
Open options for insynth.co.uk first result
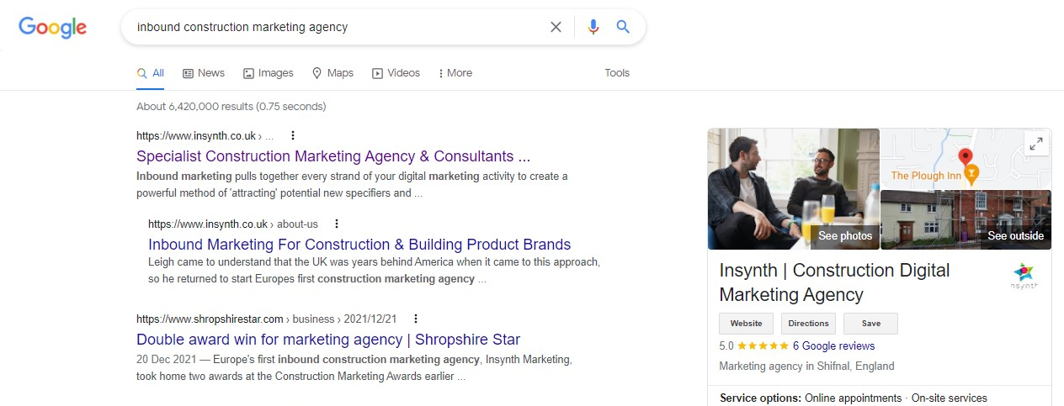[293, 135]
